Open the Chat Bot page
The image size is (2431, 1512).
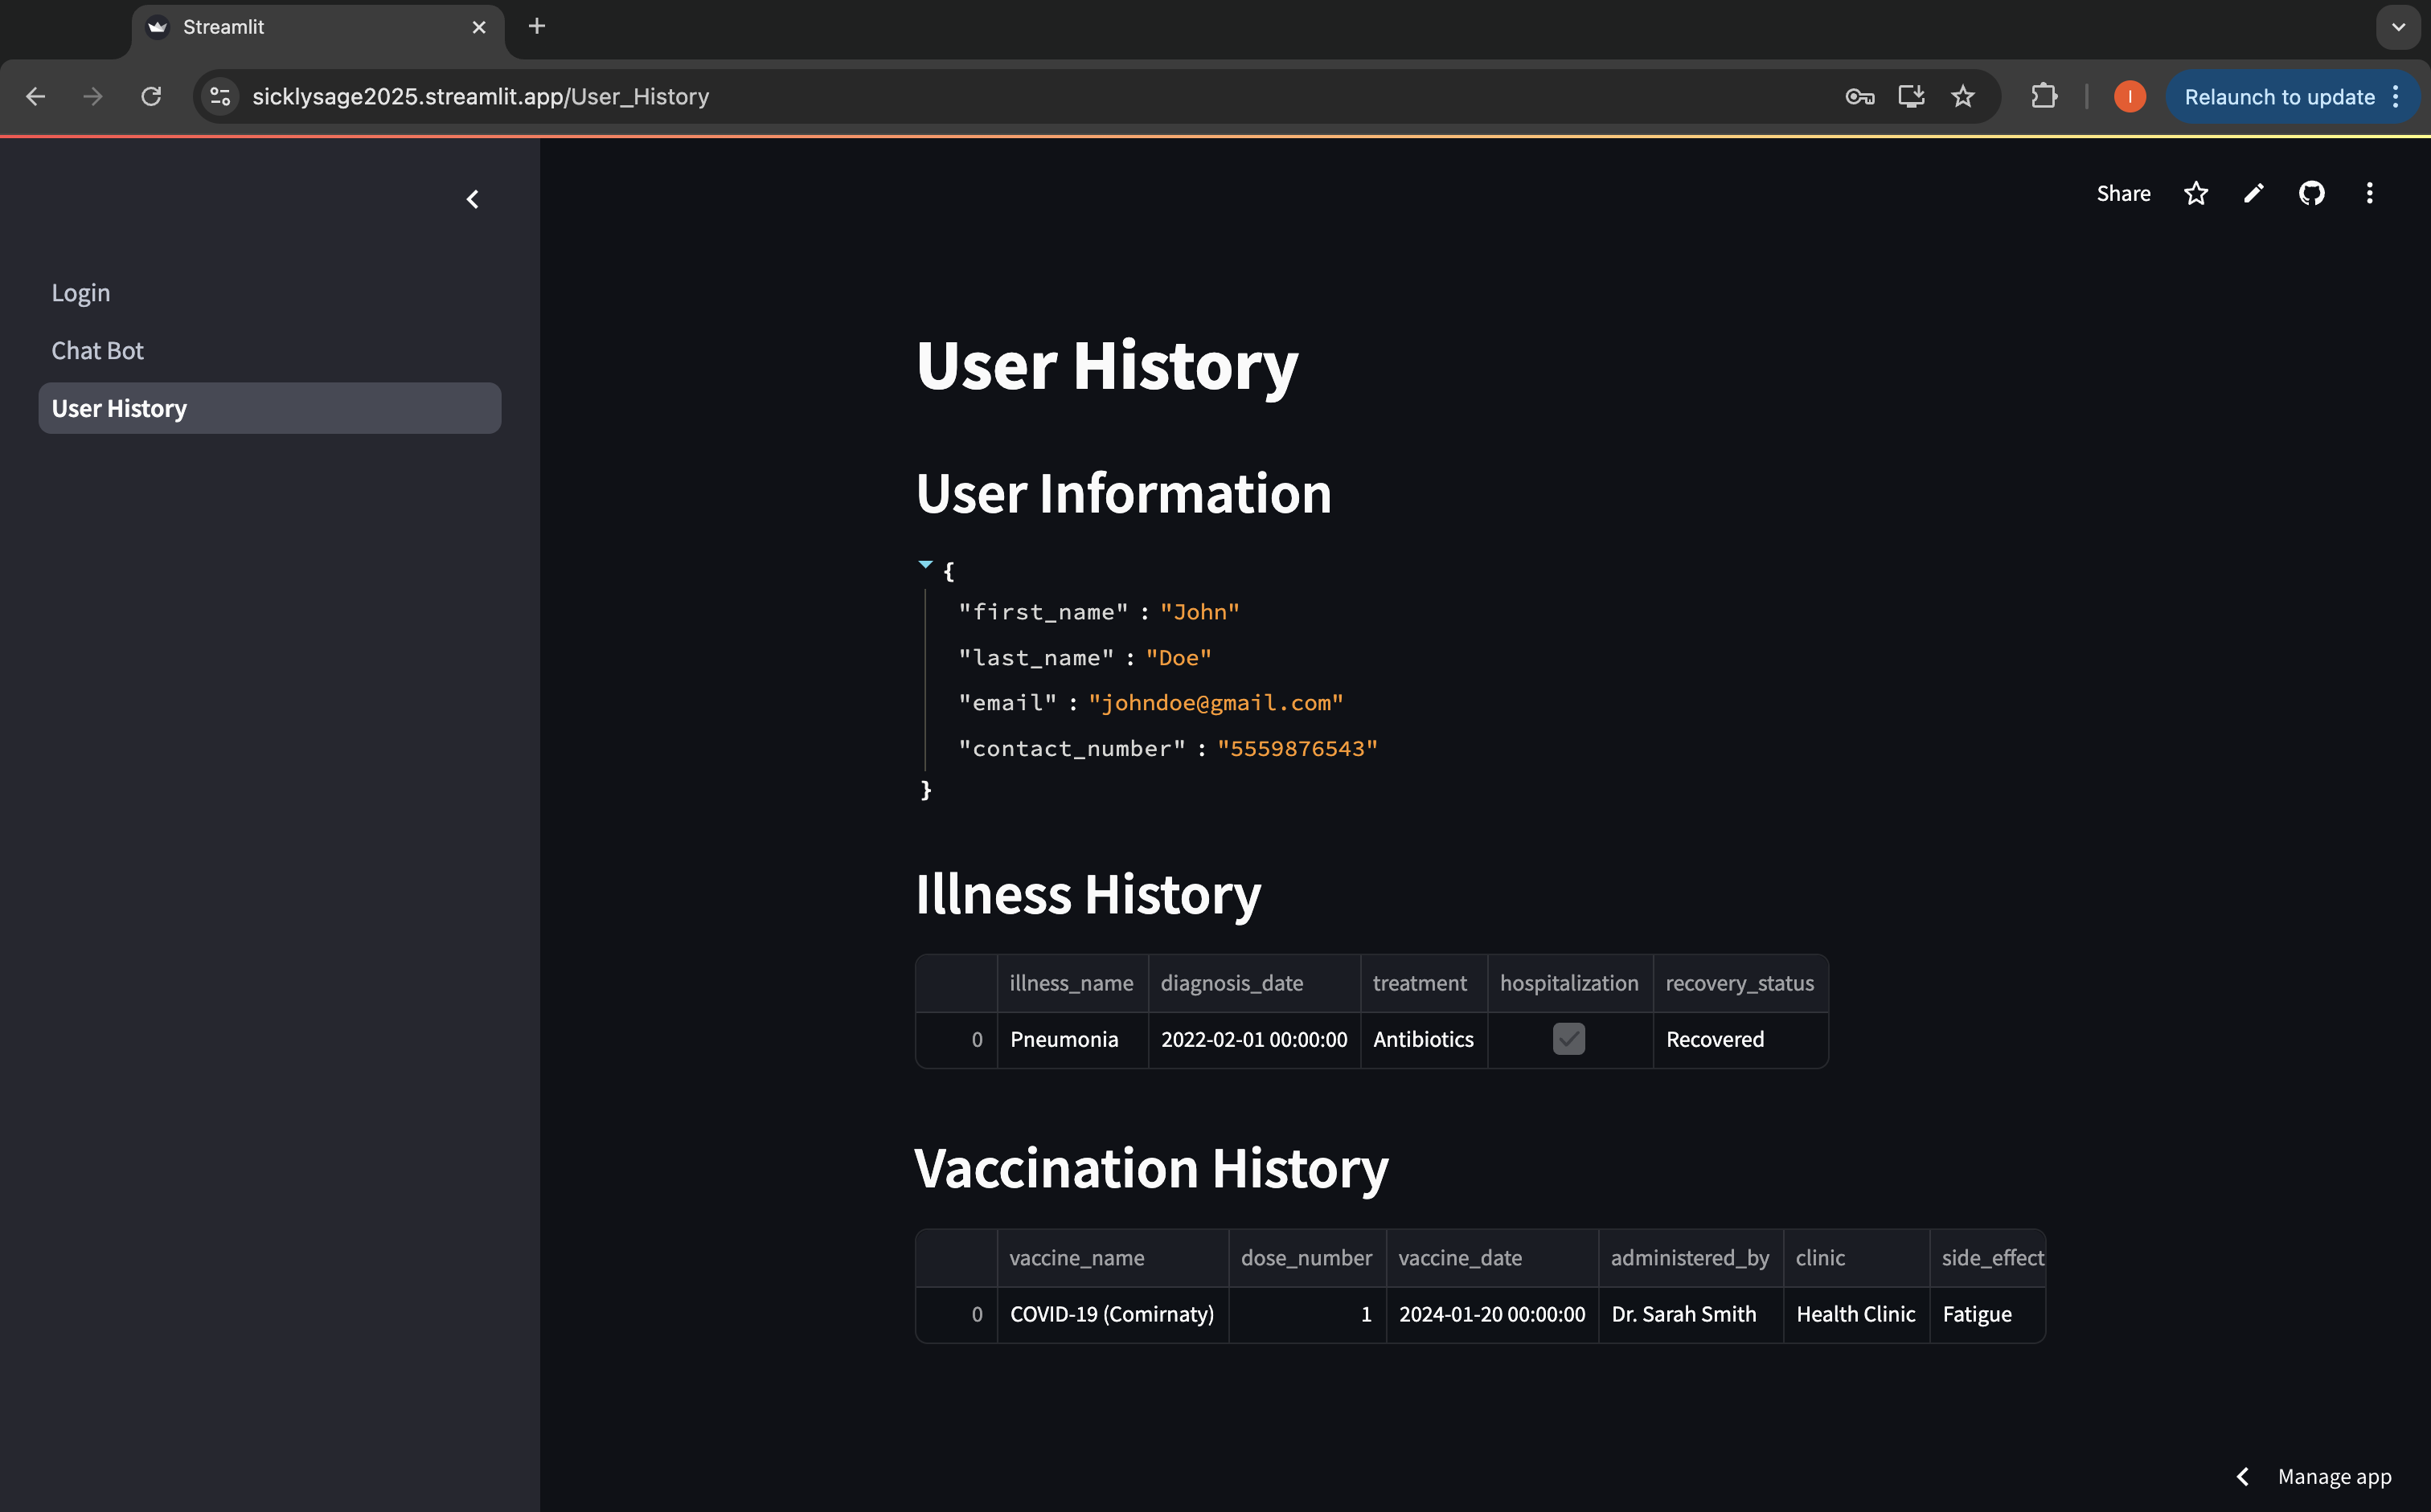(97, 351)
